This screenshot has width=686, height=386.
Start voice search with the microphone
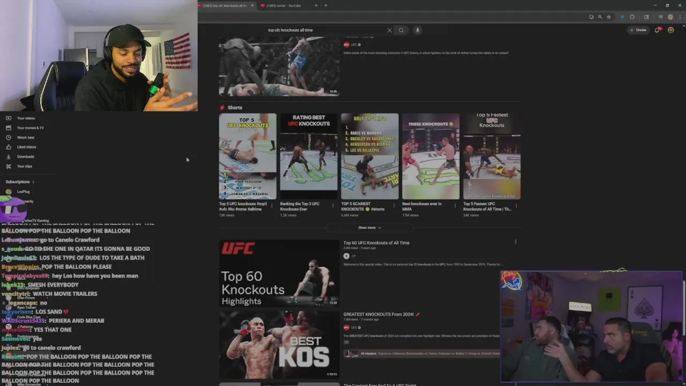coord(417,30)
